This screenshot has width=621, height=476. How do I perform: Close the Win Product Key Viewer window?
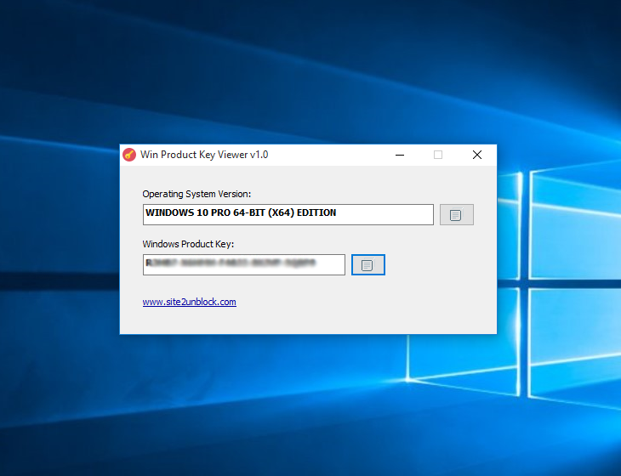click(x=477, y=155)
